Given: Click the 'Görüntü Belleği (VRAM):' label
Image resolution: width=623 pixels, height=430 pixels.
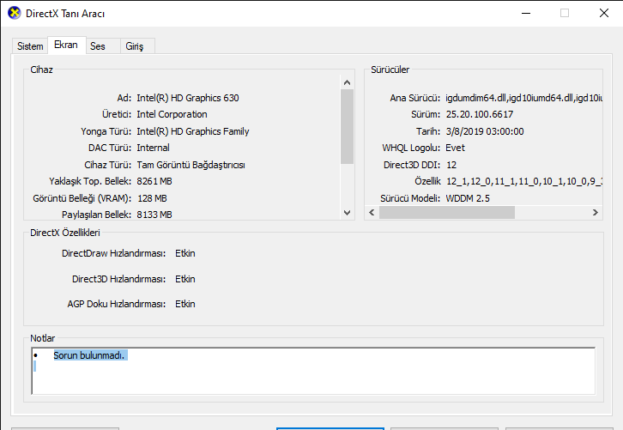Looking at the screenshot, I should click(x=82, y=198).
